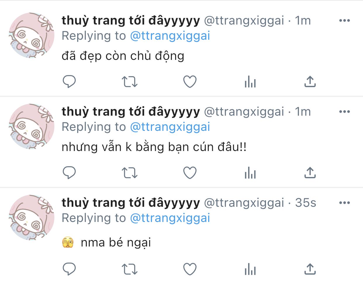View analytics of "nma bé ngại" tweet
363x283 pixels.
250,269
